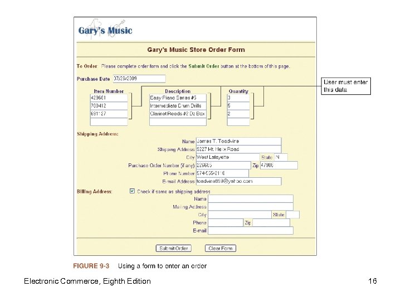Click the 'FIGURE 9-3' caption label

point(91,266)
